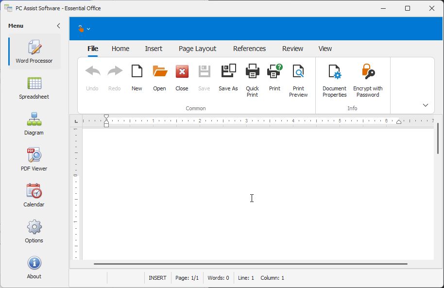444x288 pixels.
Task: Launch the PDF Viewer from sidebar
Action: [34, 160]
